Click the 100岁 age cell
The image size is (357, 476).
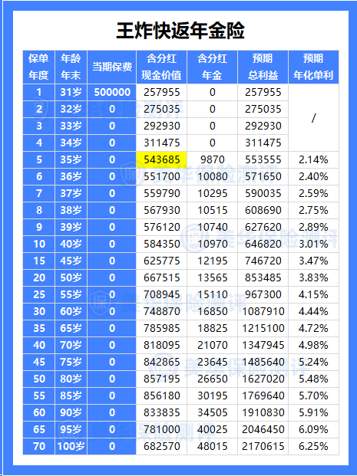pyautogui.click(x=71, y=446)
